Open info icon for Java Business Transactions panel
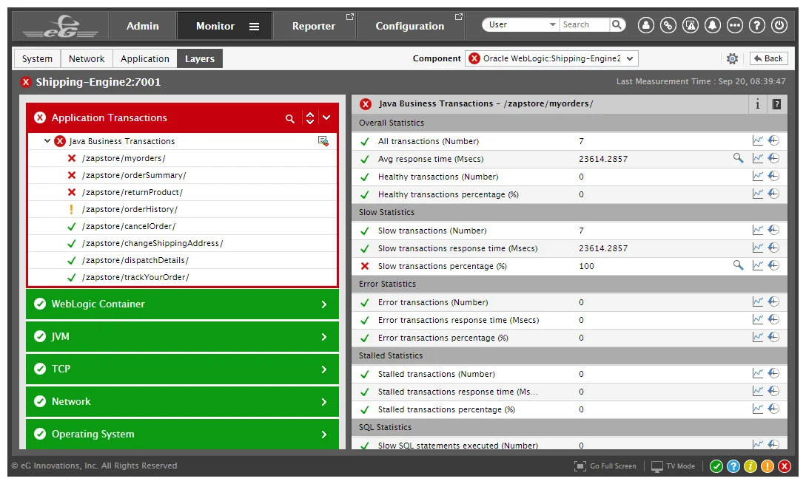This screenshot has height=484, width=806. 757,104
